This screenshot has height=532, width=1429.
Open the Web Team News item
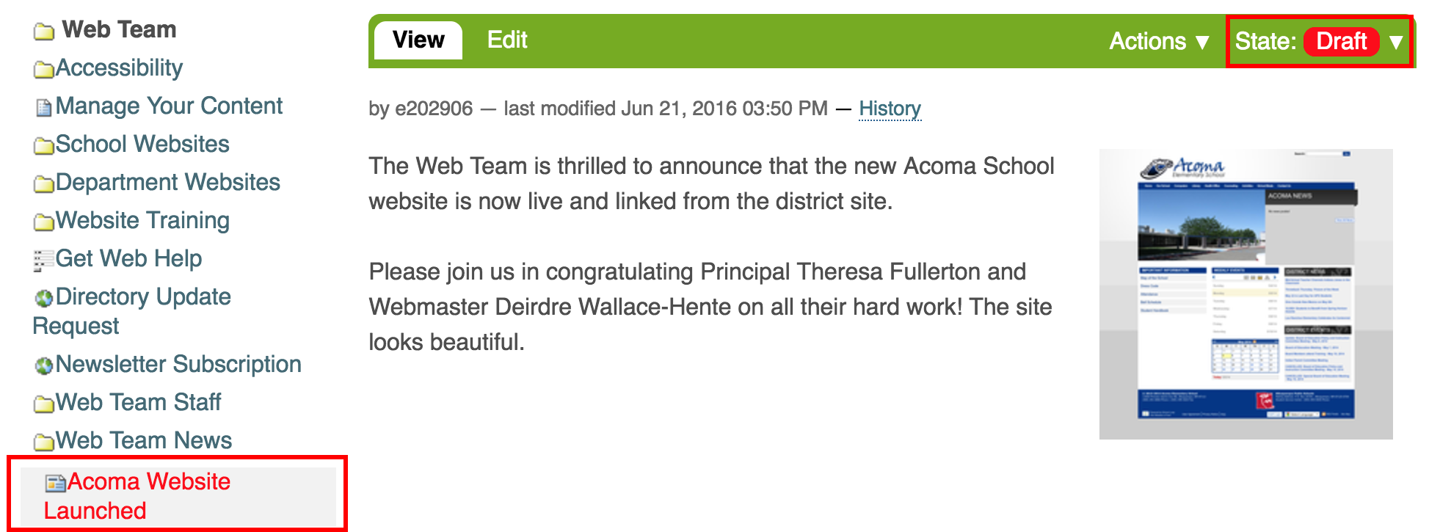(x=144, y=440)
